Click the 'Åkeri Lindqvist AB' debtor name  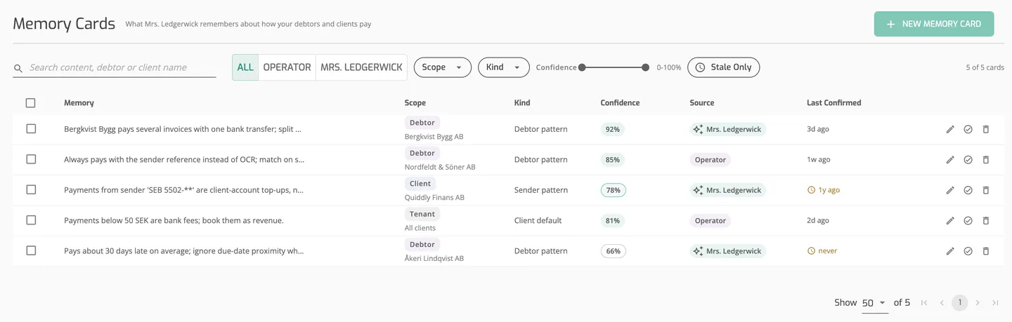[x=434, y=258]
